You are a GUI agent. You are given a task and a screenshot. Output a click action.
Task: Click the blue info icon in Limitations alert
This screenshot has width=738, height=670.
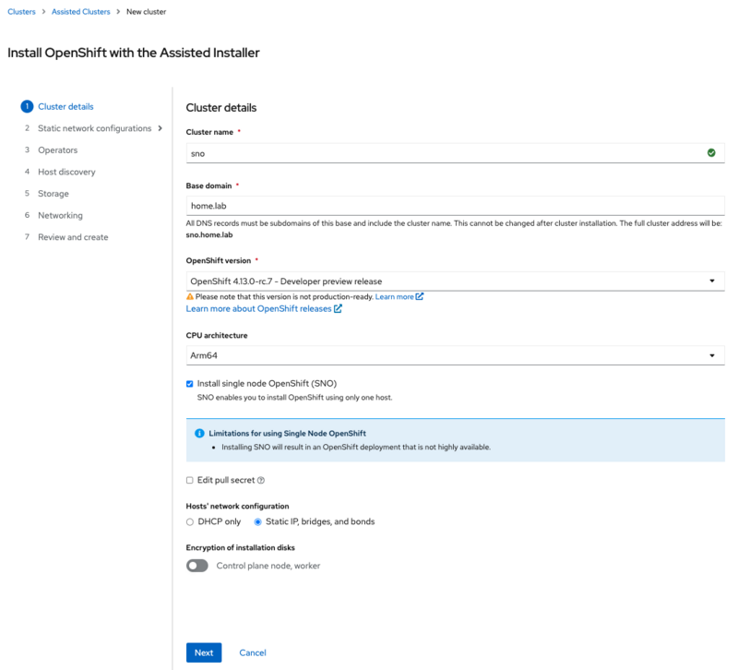click(199, 433)
